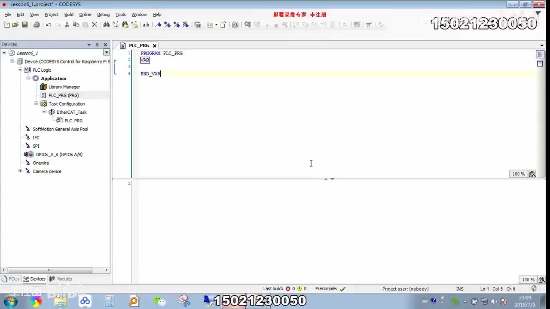Expand the Camera device node
Image resolution: width=550 pixels, height=309 pixels.
tap(20, 171)
